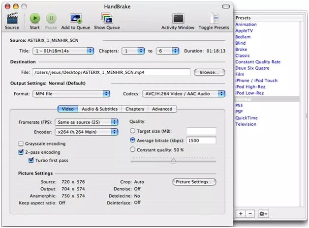Image resolution: width=309 pixels, height=228 pixels.
Task: Select Average bitrate (kbps) radio button
Action: (133, 140)
